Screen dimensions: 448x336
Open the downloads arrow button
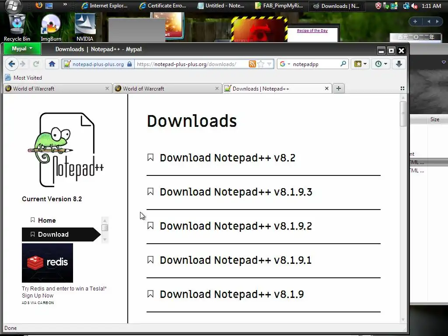[x=399, y=64]
